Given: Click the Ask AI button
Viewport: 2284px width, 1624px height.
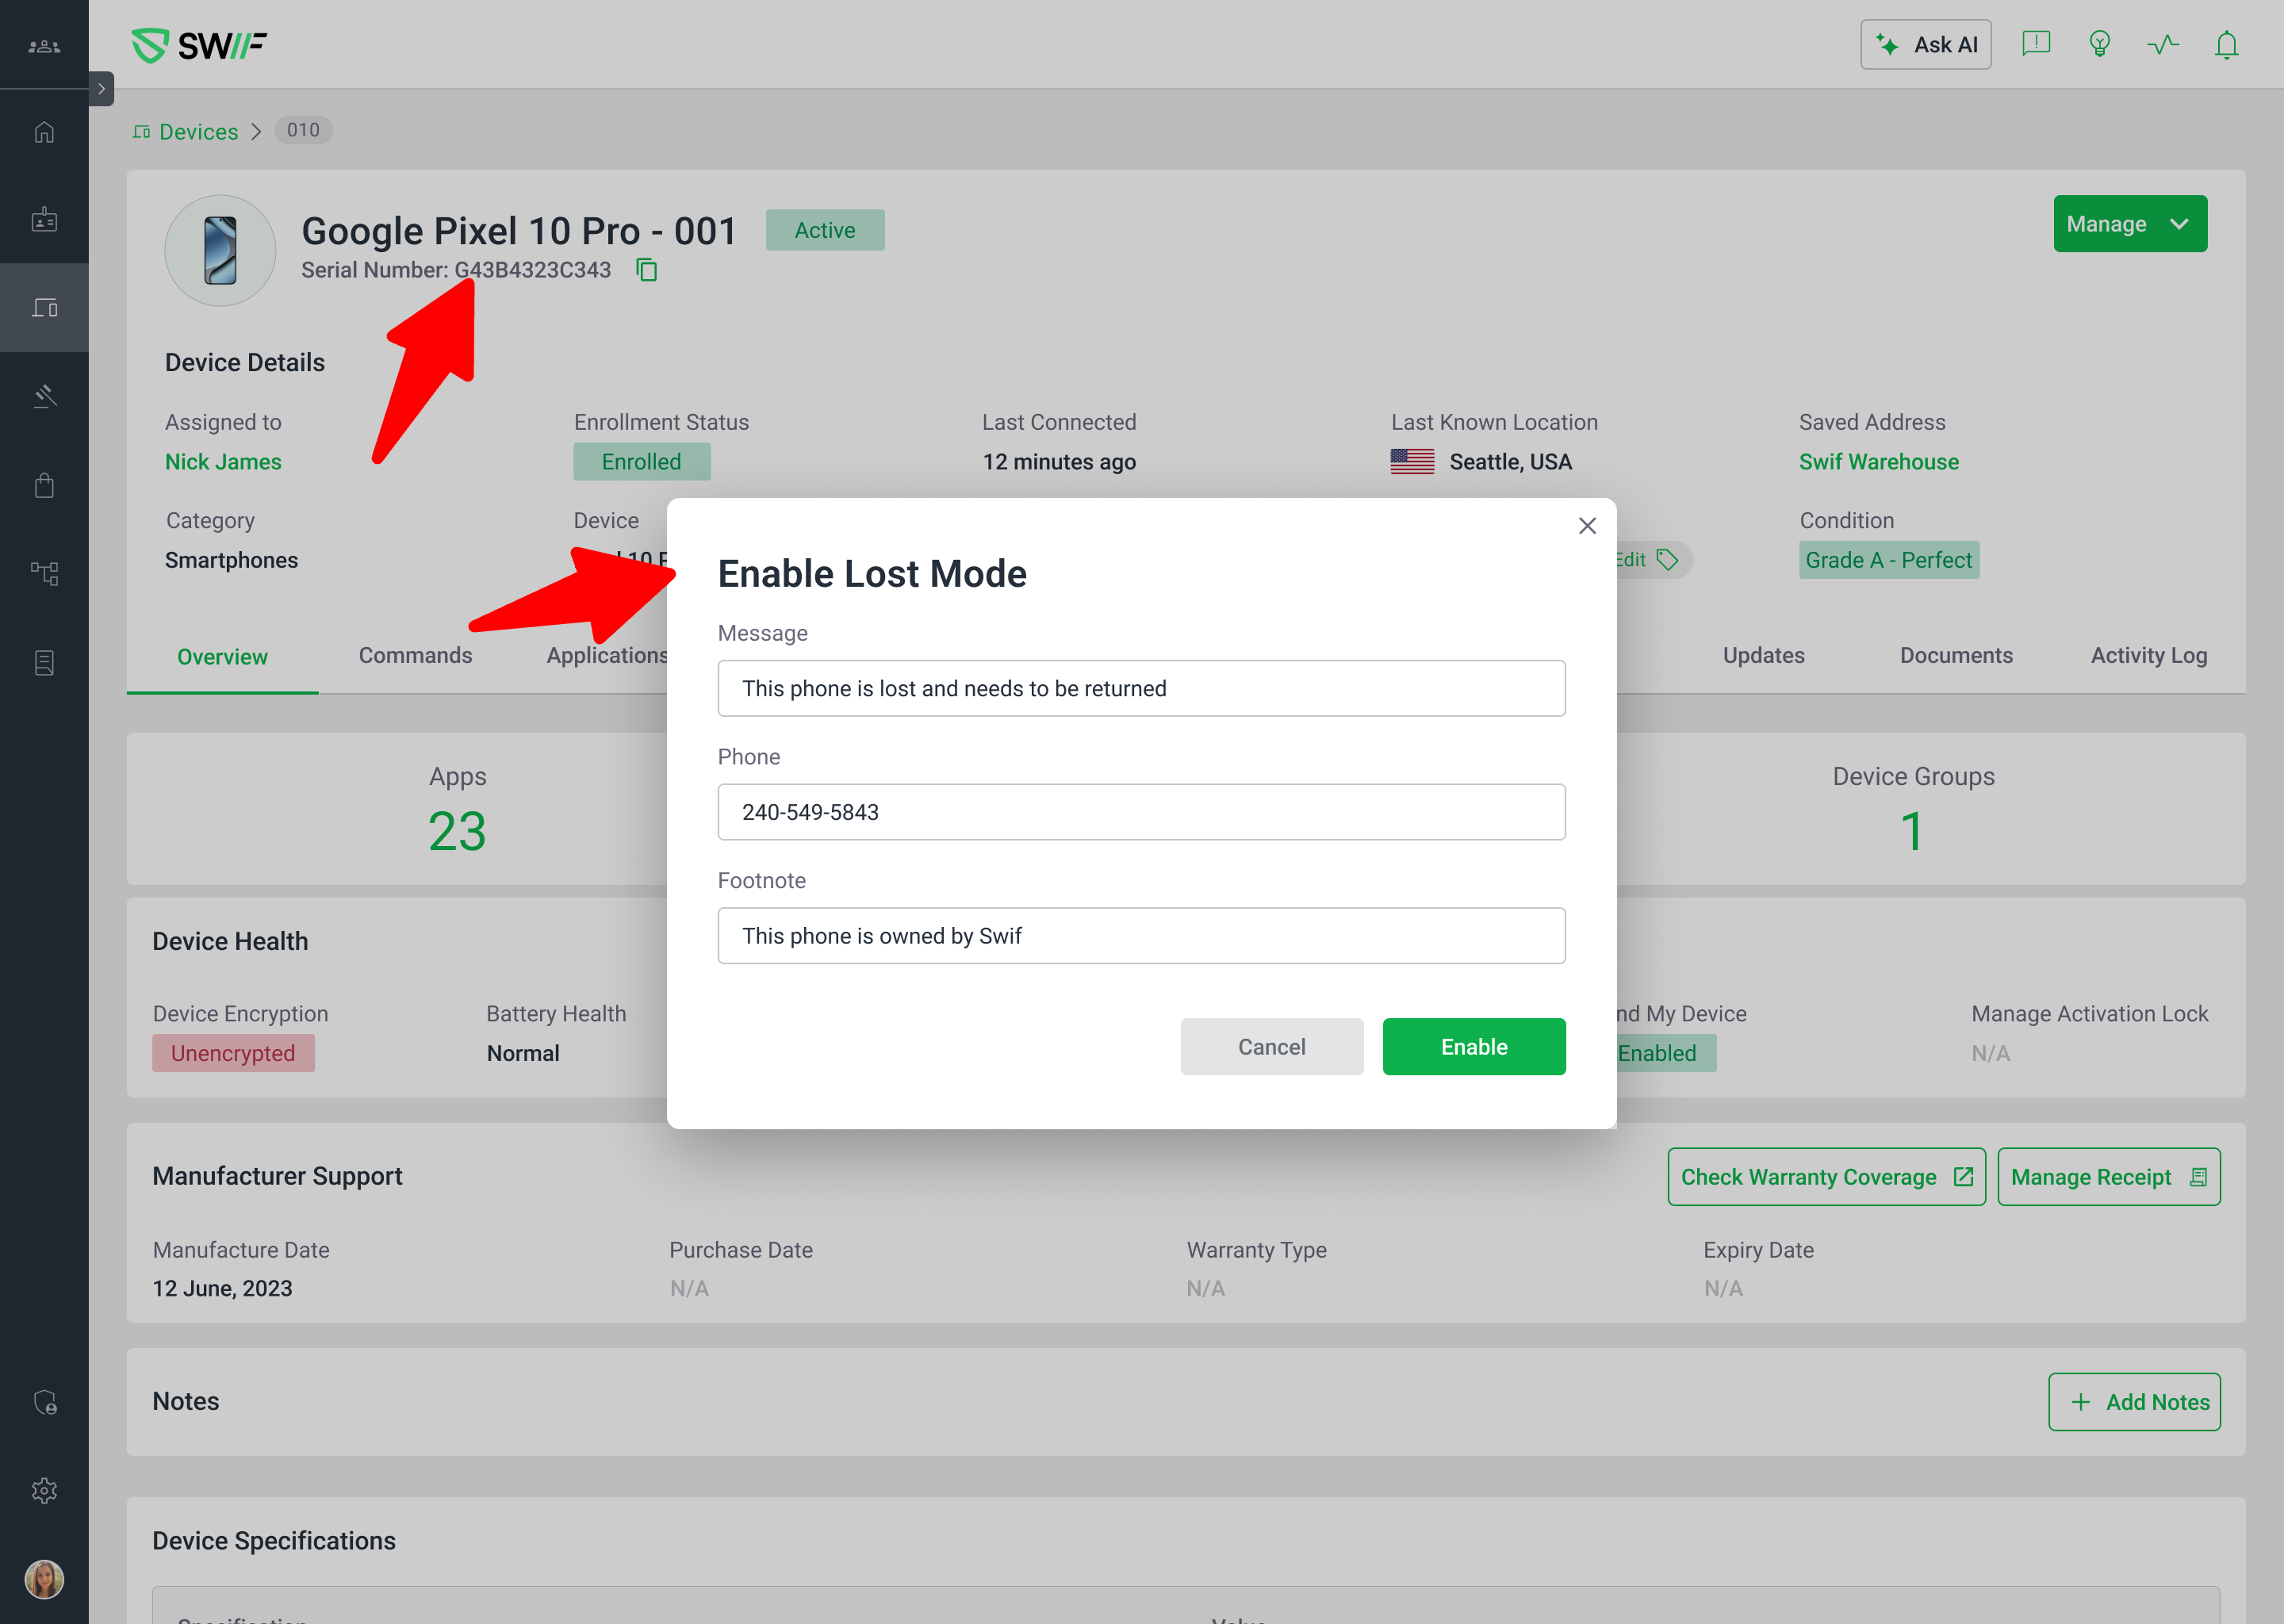Looking at the screenshot, I should 1925,45.
